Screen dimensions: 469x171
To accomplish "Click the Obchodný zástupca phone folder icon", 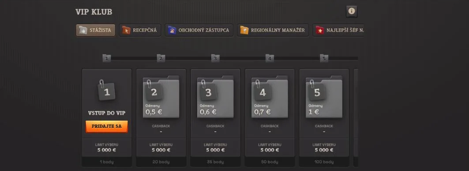I will pyautogui.click(x=172, y=30).
